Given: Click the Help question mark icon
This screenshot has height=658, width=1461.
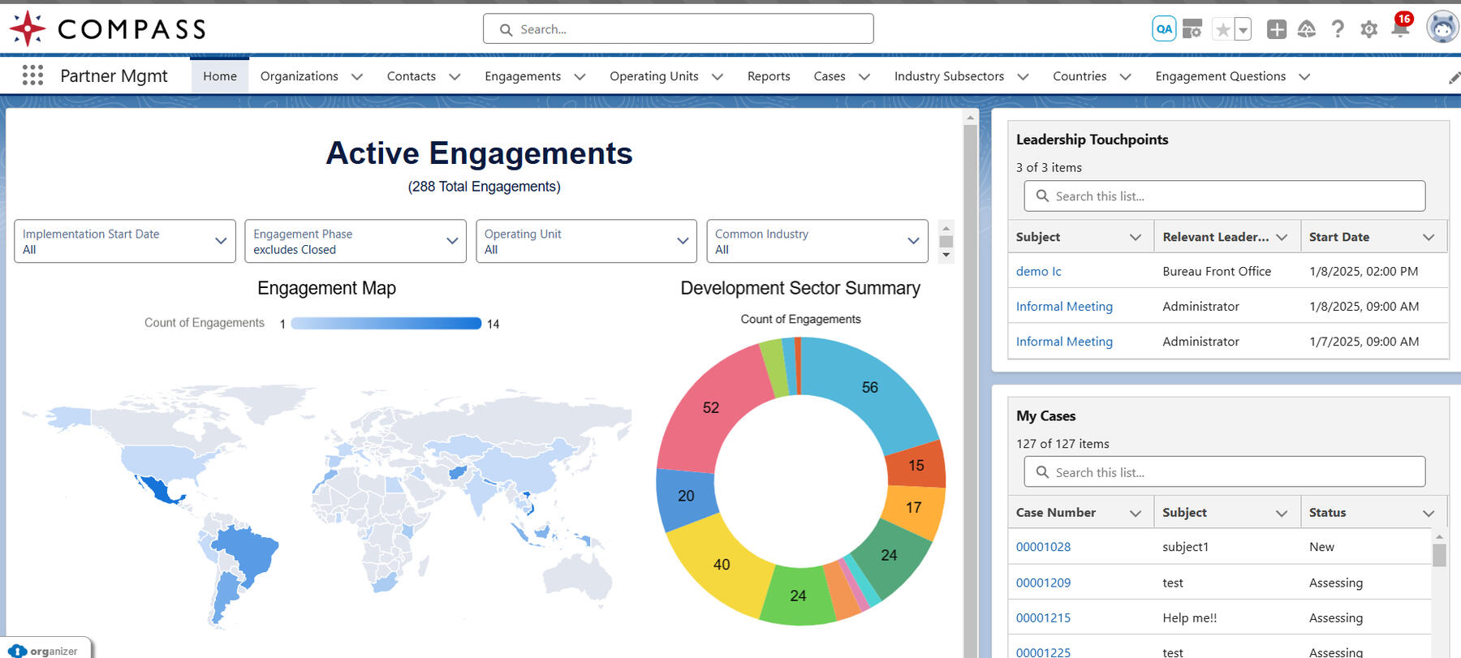Looking at the screenshot, I should 1338,29.
